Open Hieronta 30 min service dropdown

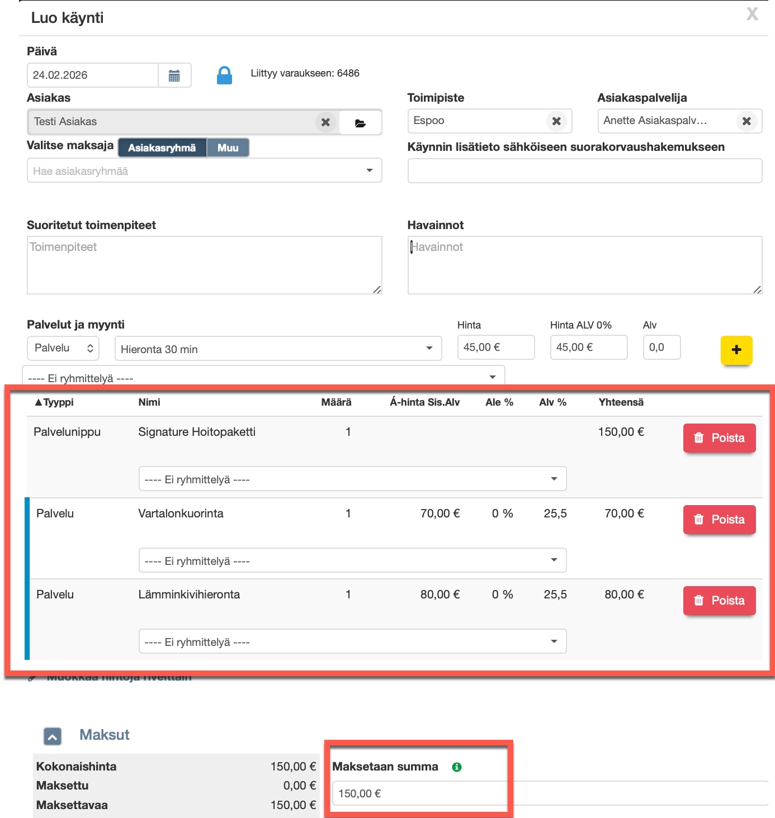(x=278, y=349)
